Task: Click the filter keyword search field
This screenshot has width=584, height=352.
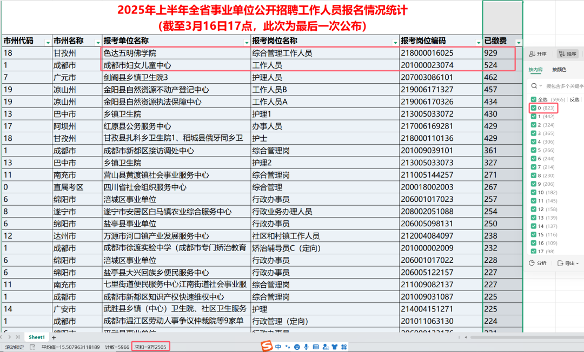Action: 562,86
